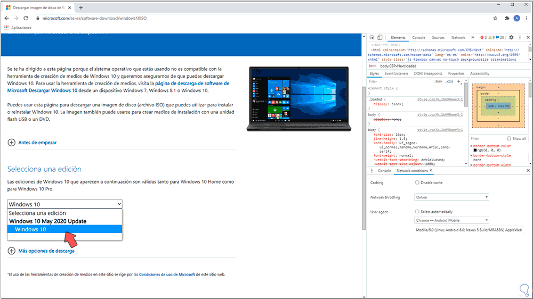Go back with the browser back arrow
The height and width of the screenshot is (299, 533).
tap(7, 18)
